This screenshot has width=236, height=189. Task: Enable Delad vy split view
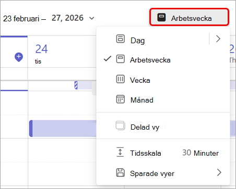click(x=163, y=127)
